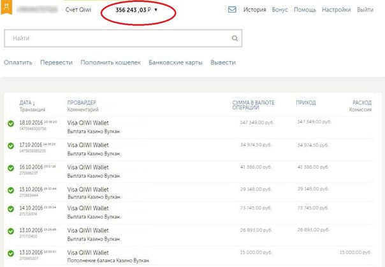Open Настройки in top menu
Viewport: 385px width, 267px height.
pos(336,10)
